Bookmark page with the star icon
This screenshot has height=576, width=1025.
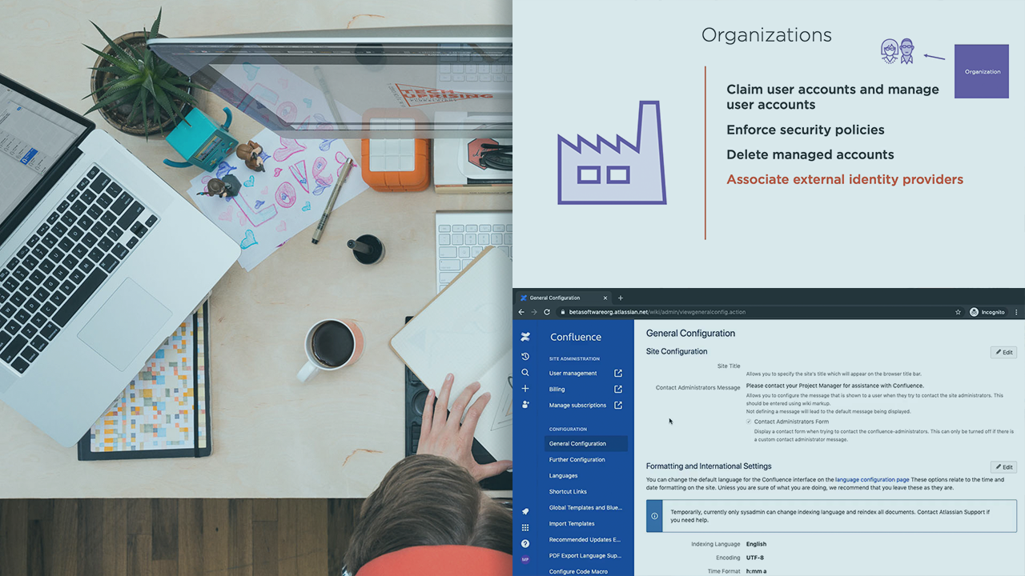point(958,312)
